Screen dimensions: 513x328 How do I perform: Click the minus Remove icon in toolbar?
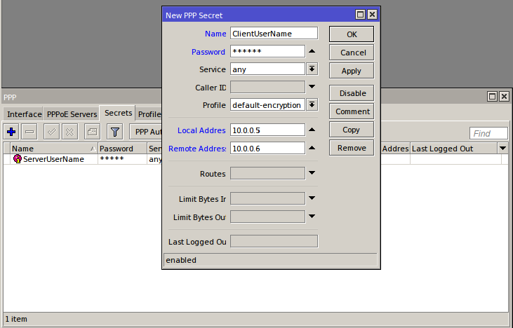coord(29,131)
